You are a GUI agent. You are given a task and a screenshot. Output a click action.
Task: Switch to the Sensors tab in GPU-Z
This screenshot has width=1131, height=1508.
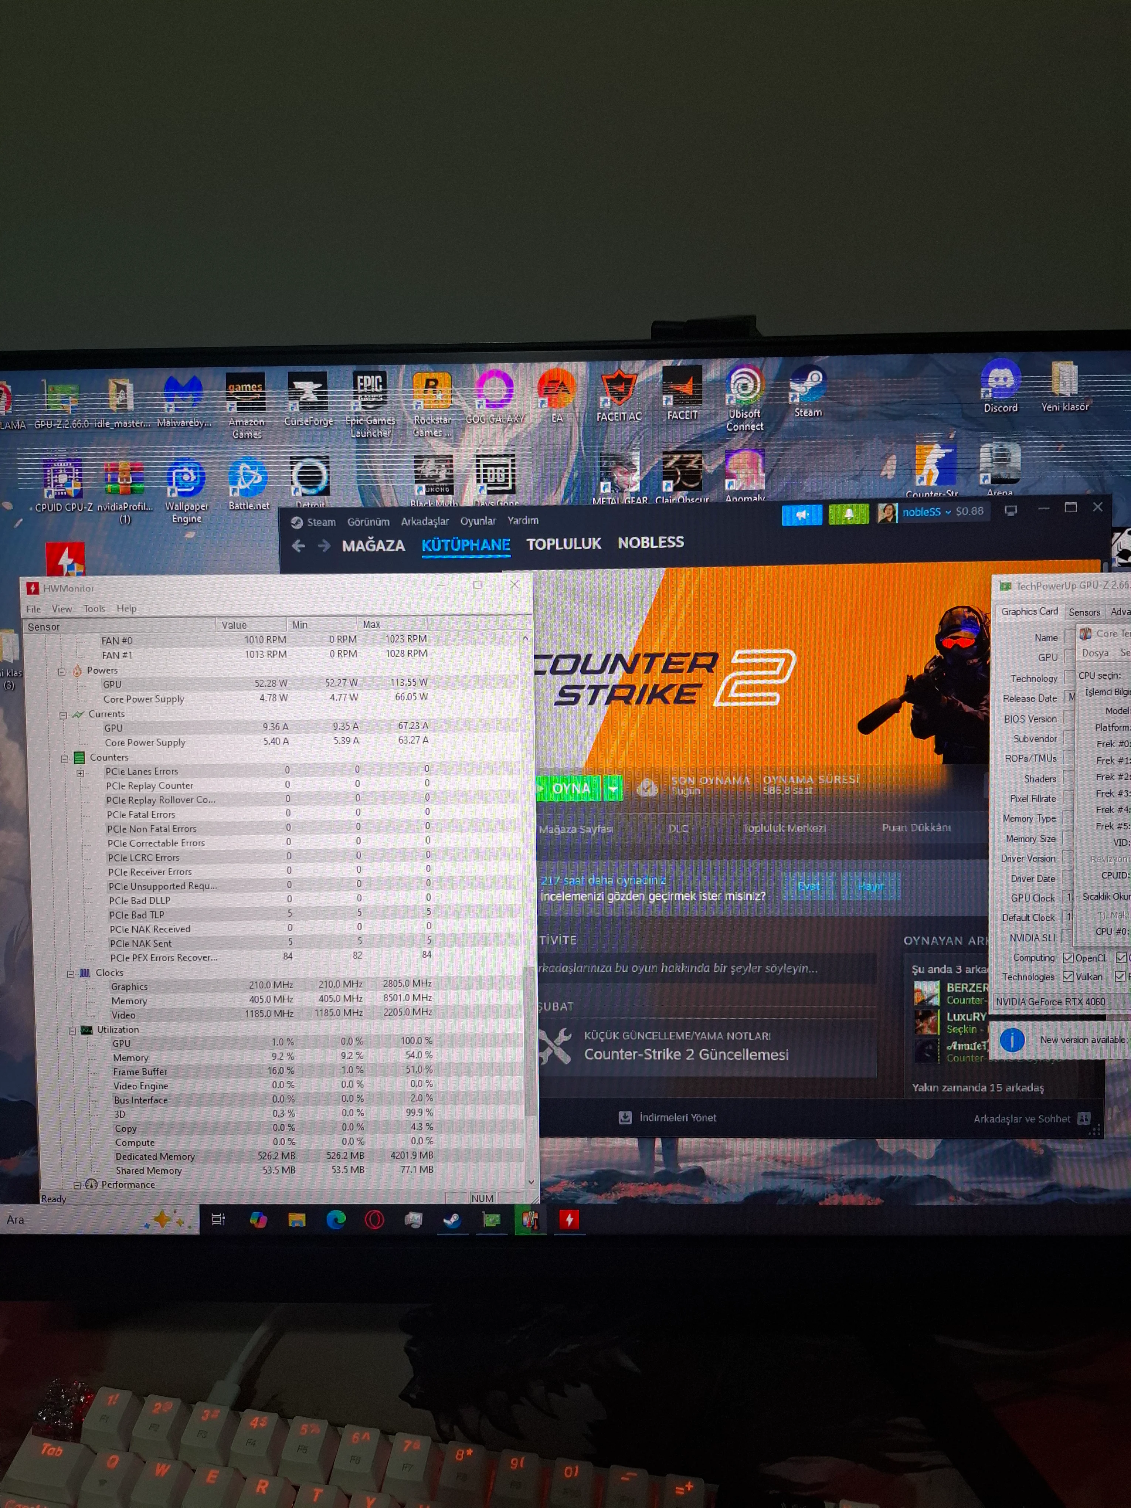point(1084,612)
